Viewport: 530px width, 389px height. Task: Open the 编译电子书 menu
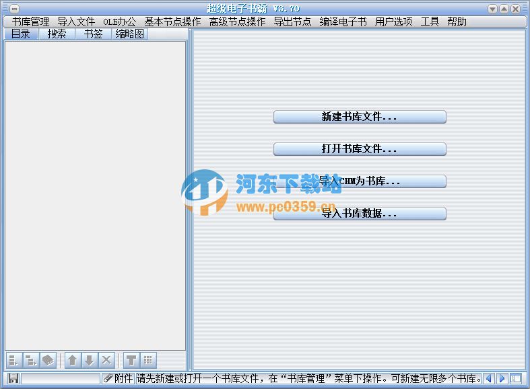(x=343, y=22)
